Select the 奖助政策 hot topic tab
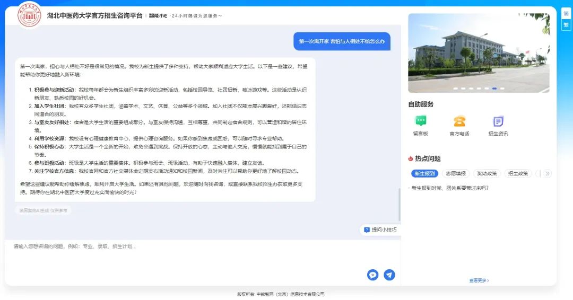Image resolution: width=573 pixels, height=300 pixels. 487,173
